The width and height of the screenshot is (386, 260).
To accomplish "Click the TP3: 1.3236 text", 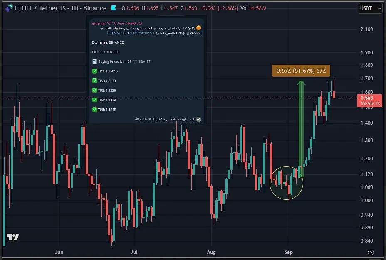I will (107, 90).
